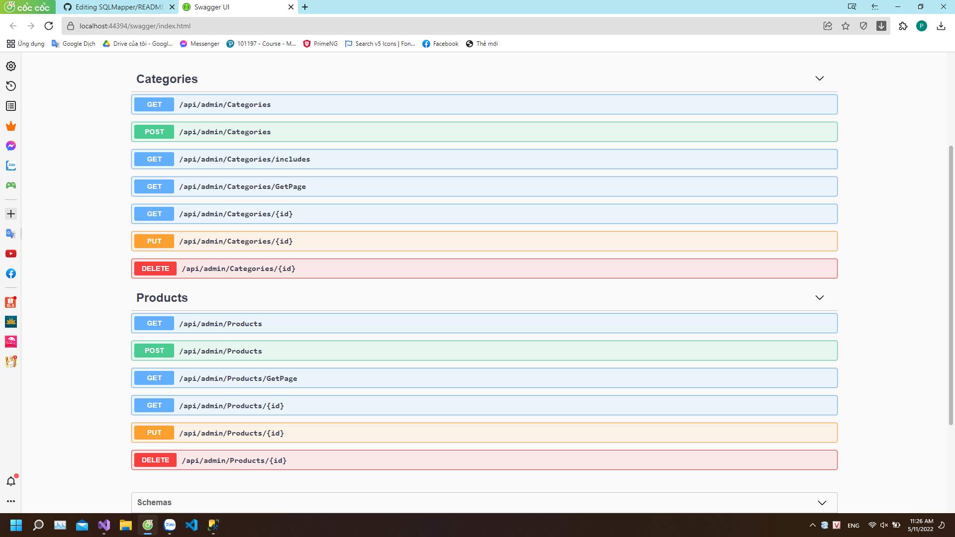The height and width of the screenshot is (537, 955).
Task: Collapse the Products section
Action: (819, 297)
